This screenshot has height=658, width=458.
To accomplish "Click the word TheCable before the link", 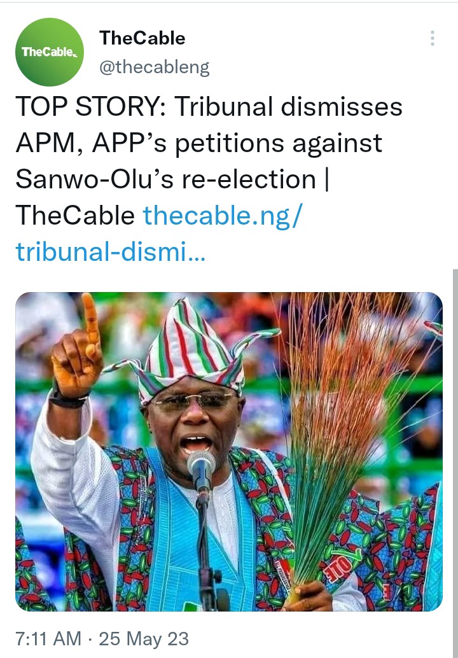I will click(x=75, y=216).
